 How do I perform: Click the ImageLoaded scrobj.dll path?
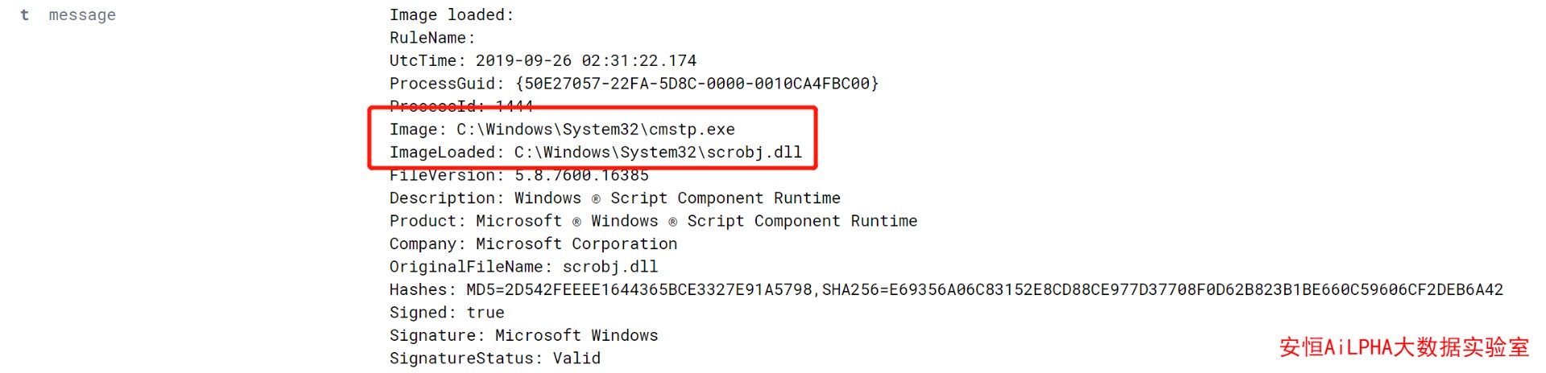[658, 152]
